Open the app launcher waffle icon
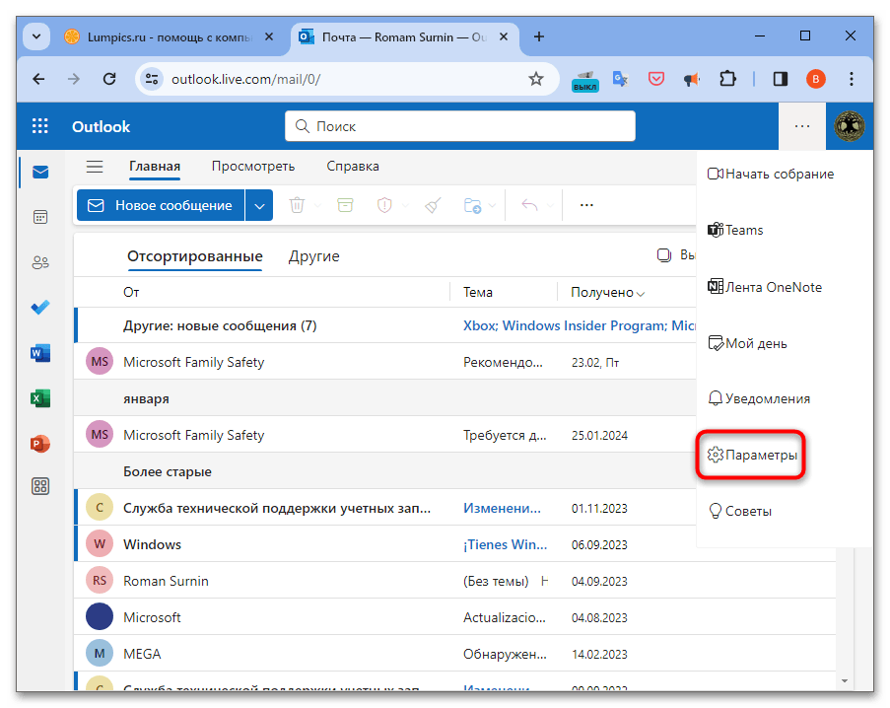Screen dimensions: 890x708 (40, 126)
